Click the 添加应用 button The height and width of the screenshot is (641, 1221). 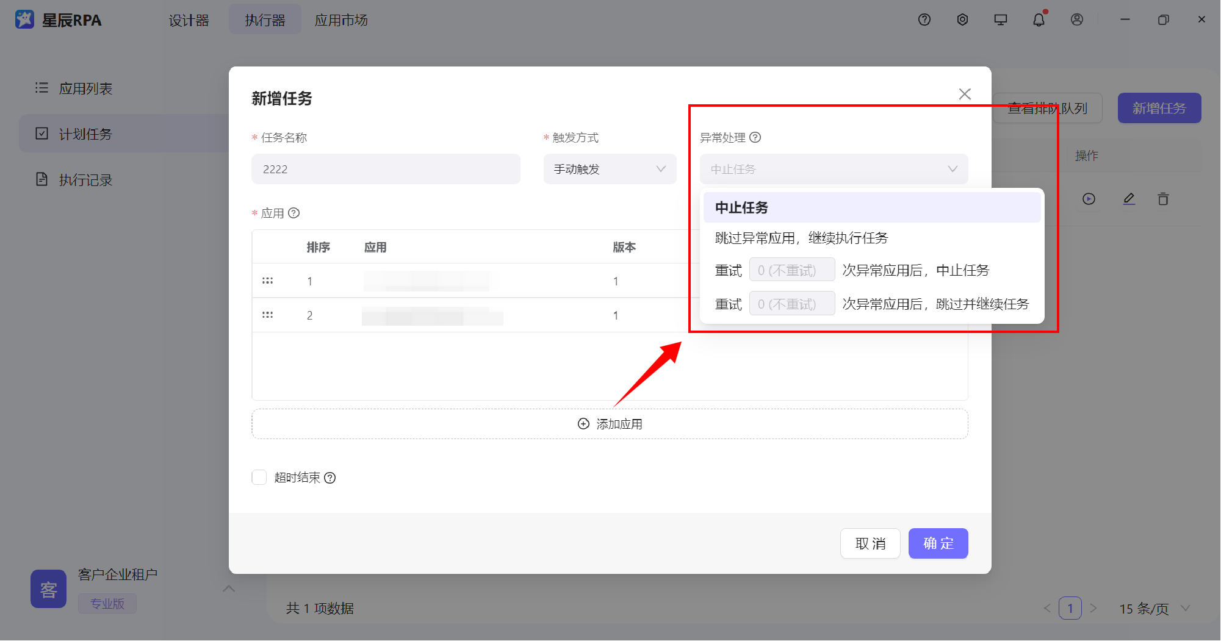(610, 423)
